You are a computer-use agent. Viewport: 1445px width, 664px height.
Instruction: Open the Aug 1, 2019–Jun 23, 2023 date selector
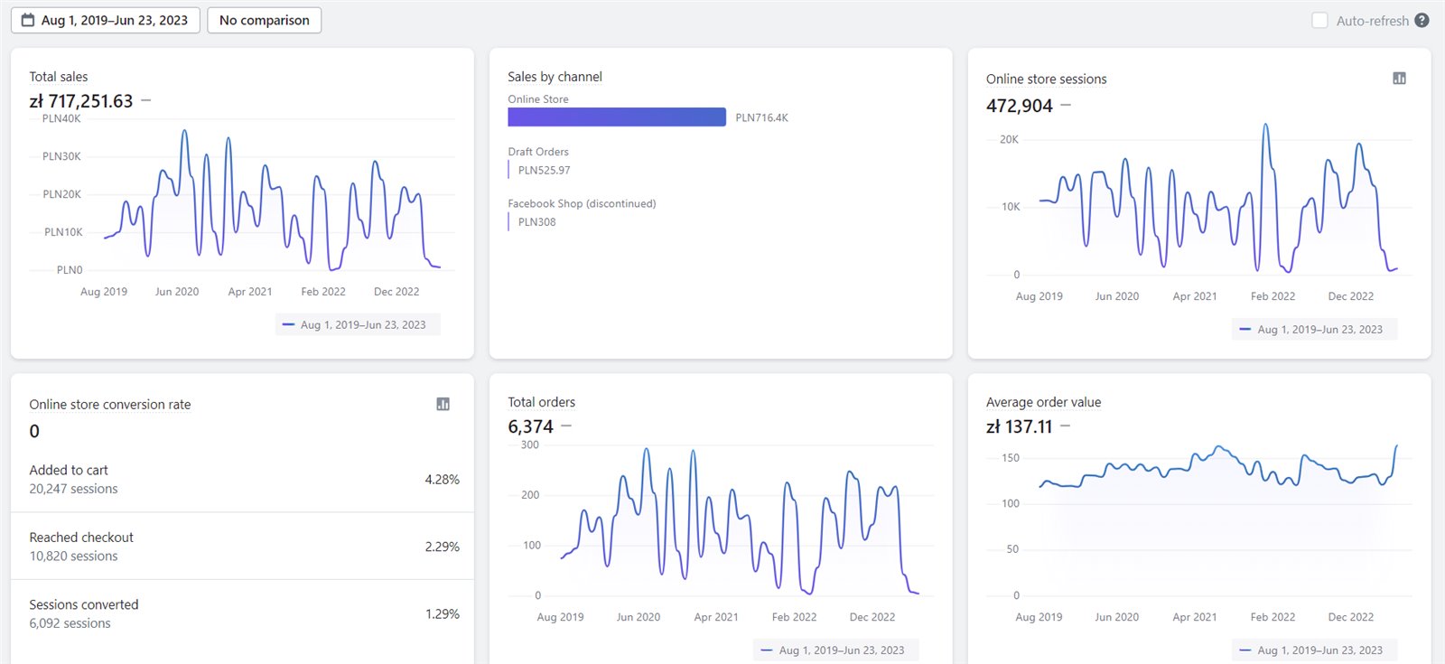click(114, 20)
